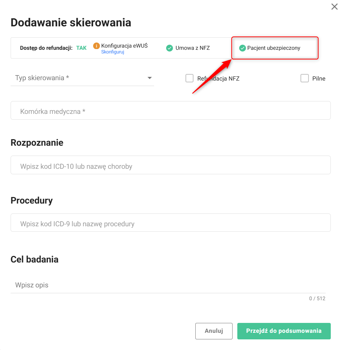Click the Skonfiguruj link
Image resolution: width=341 pixels, height=350 pixels.
(x=112, y=52)
